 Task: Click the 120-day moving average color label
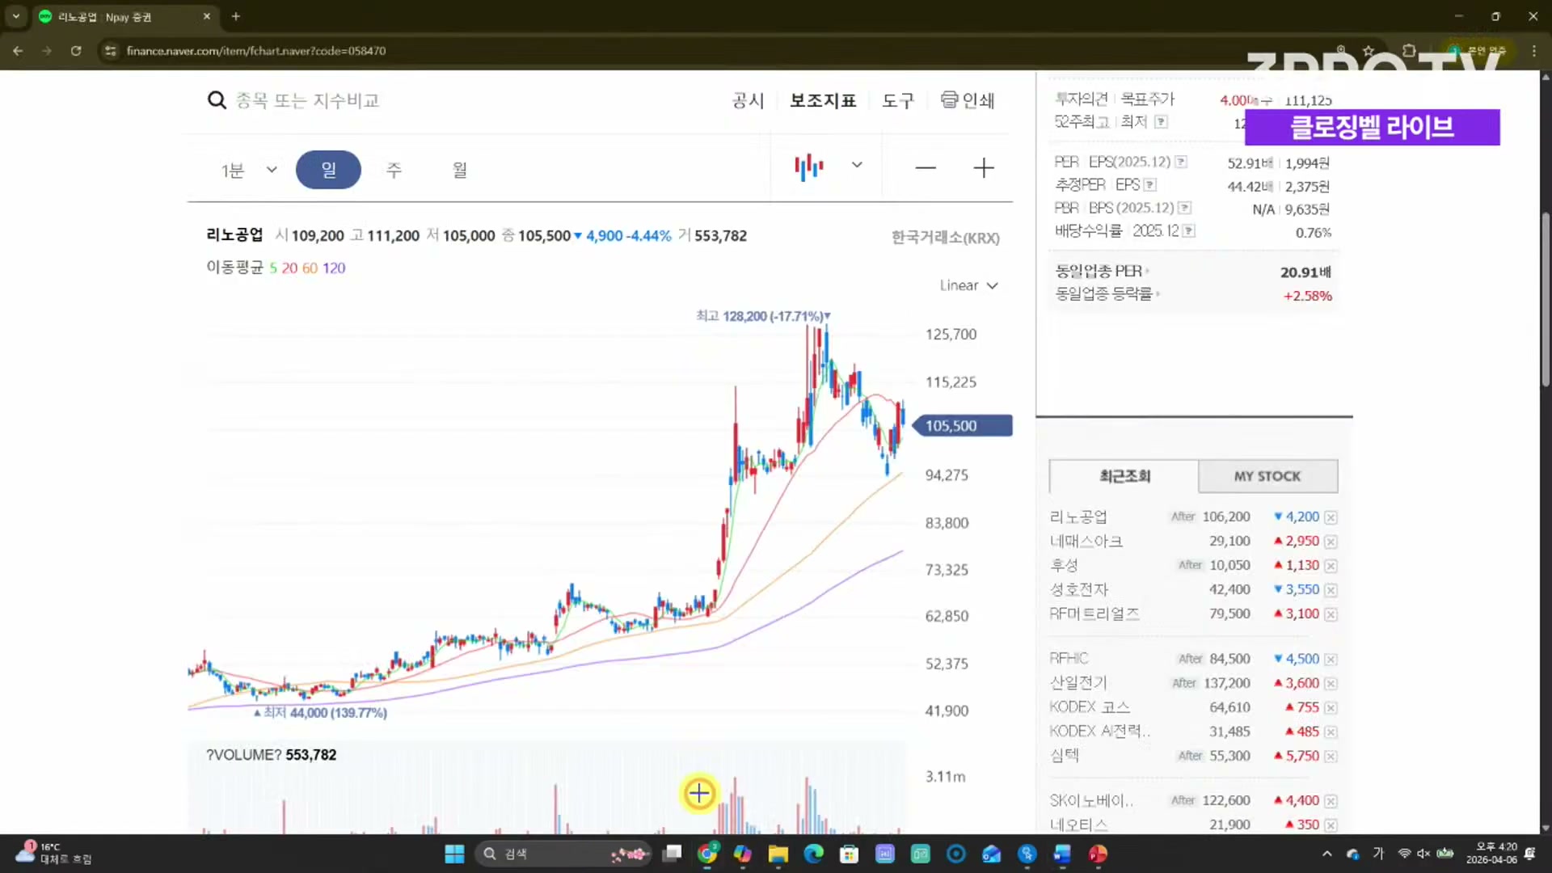coord(334,268)
